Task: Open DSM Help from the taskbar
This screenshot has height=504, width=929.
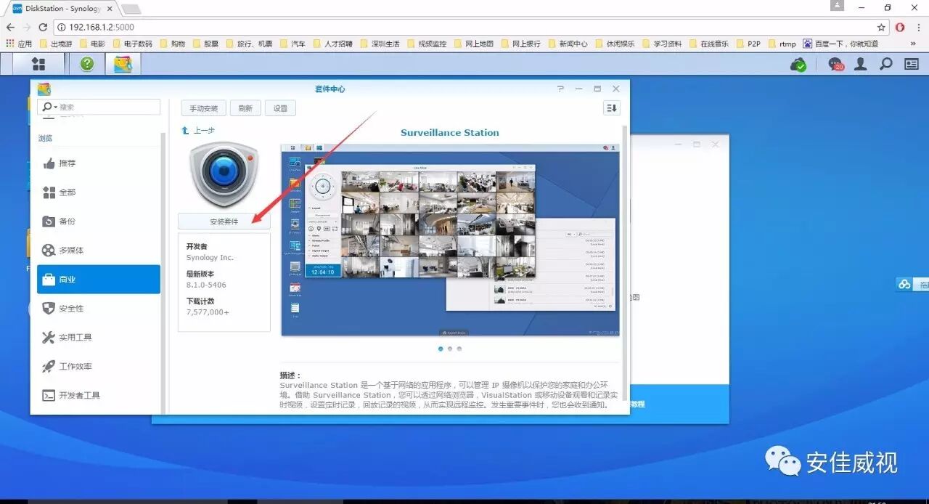Action: click(x=87, y=64)
